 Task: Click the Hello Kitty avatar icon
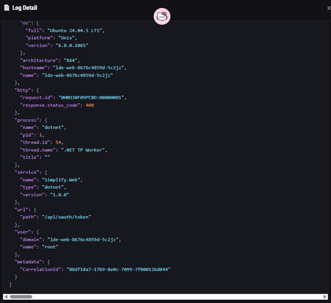(162, 17)
